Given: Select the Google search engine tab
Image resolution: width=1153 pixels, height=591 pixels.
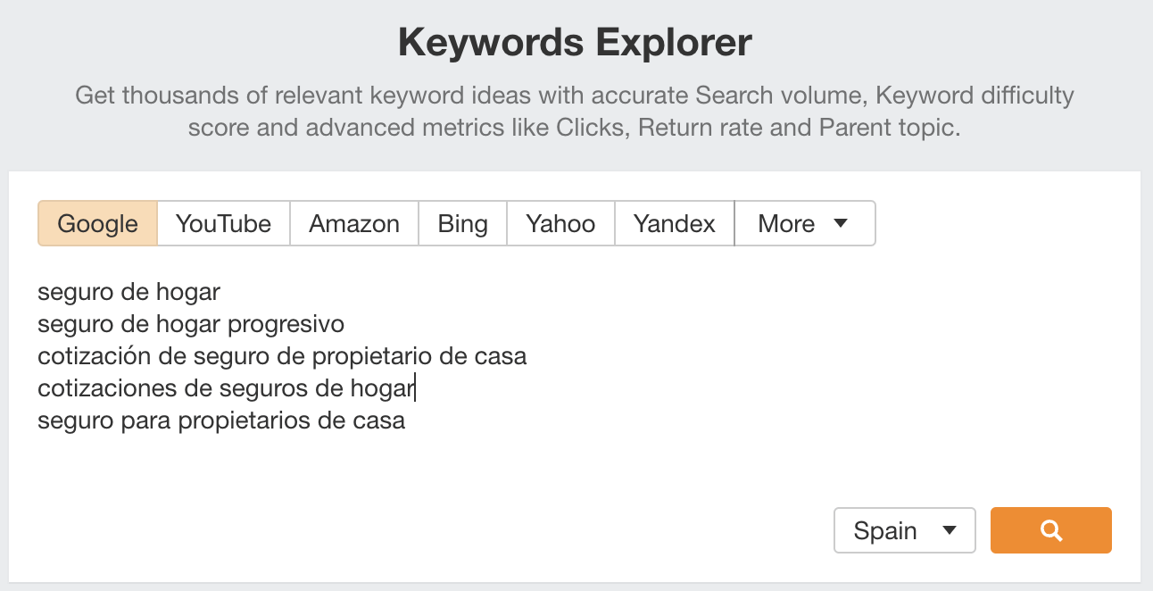Looking at the screenshot, I should tap(97, 223).
